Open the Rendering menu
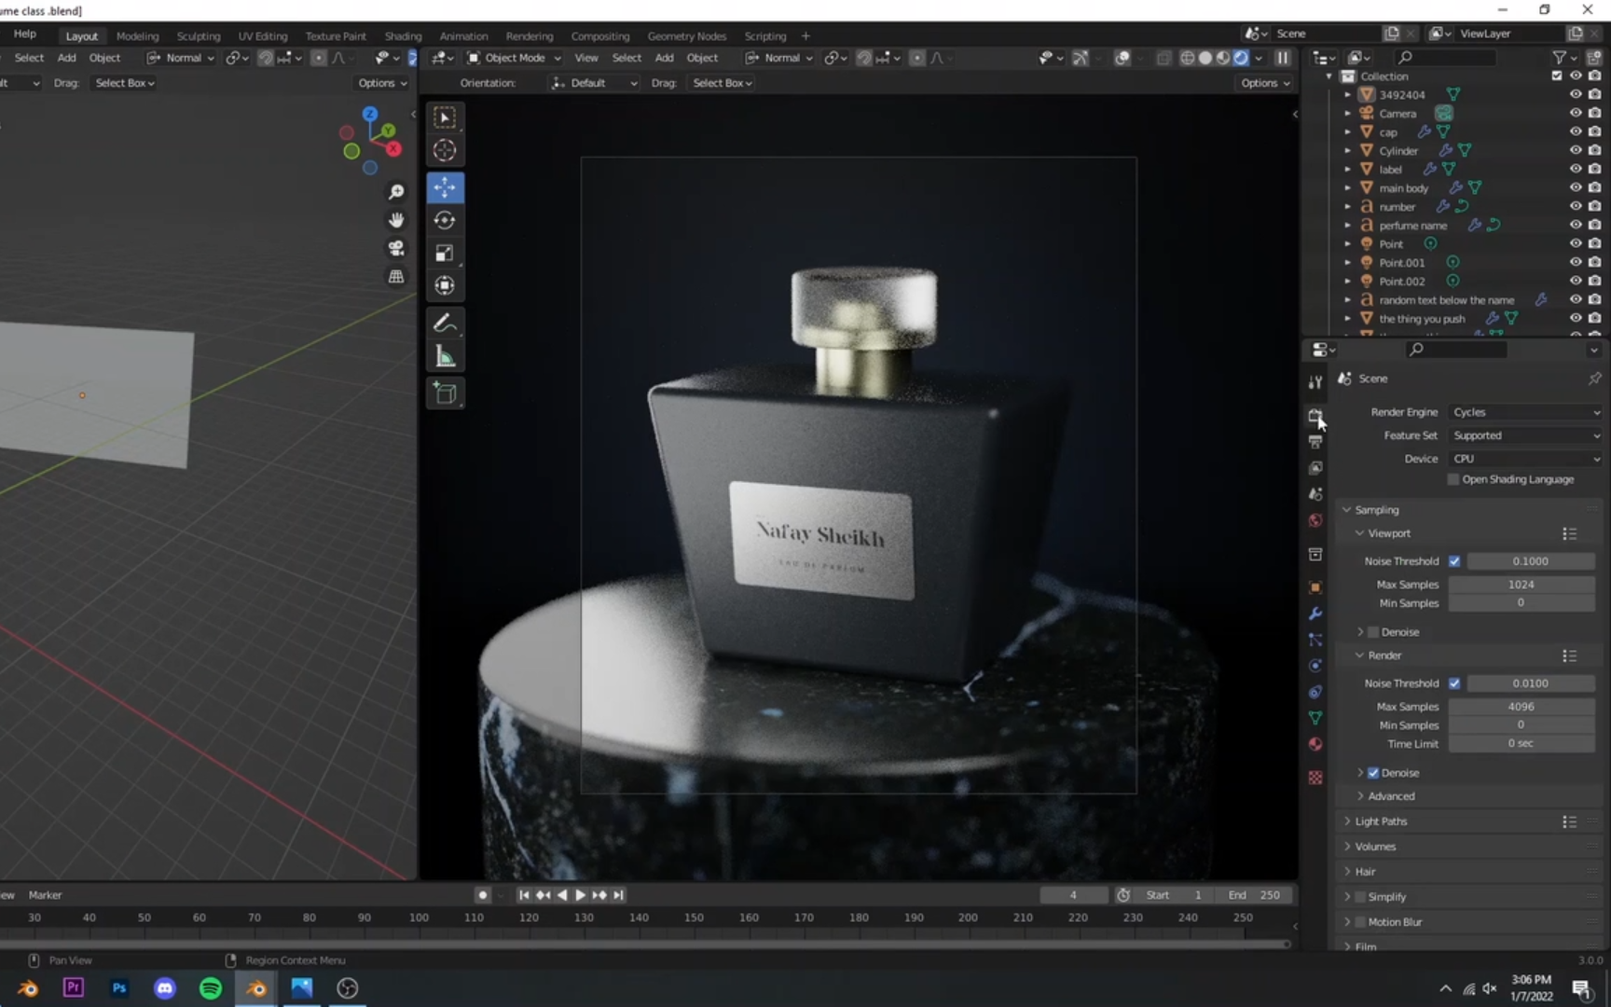The height and width of the screenshot is (1007, 1611). point(530,35)
